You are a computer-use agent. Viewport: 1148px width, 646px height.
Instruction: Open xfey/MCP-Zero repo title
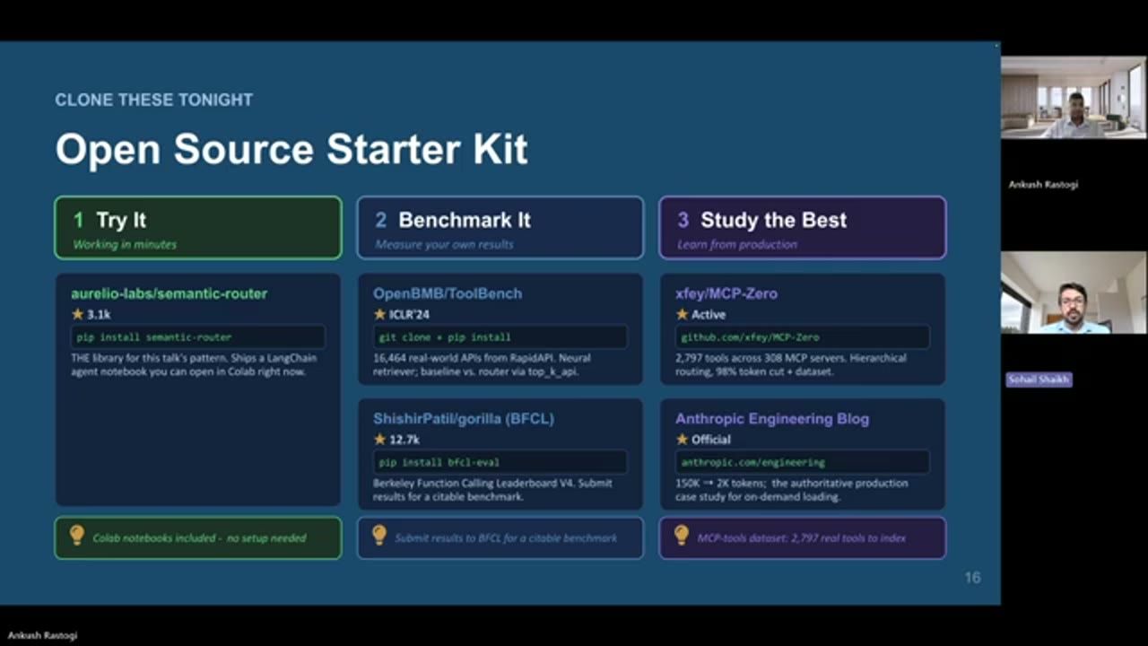pos(726,293)
